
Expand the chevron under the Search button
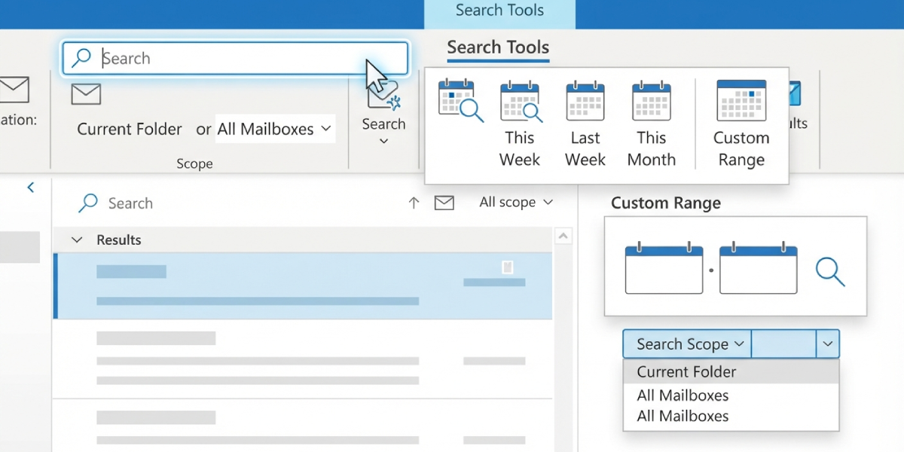pyautogui.click(x=383, y=142)
